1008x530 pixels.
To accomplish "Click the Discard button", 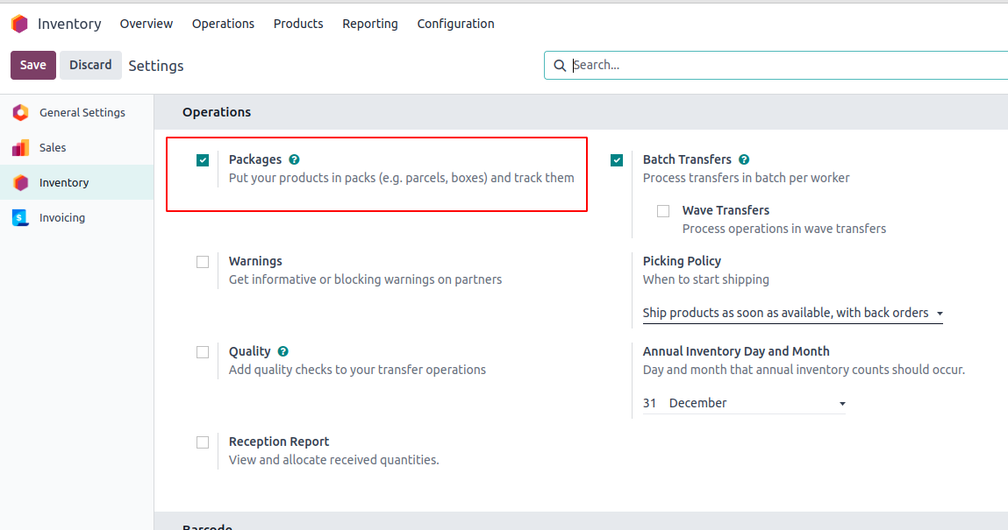I will [90, 65].
